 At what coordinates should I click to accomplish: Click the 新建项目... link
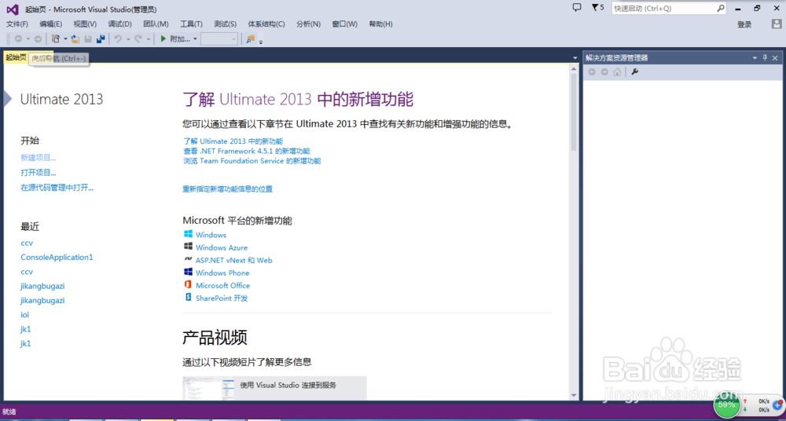point(38,158)
